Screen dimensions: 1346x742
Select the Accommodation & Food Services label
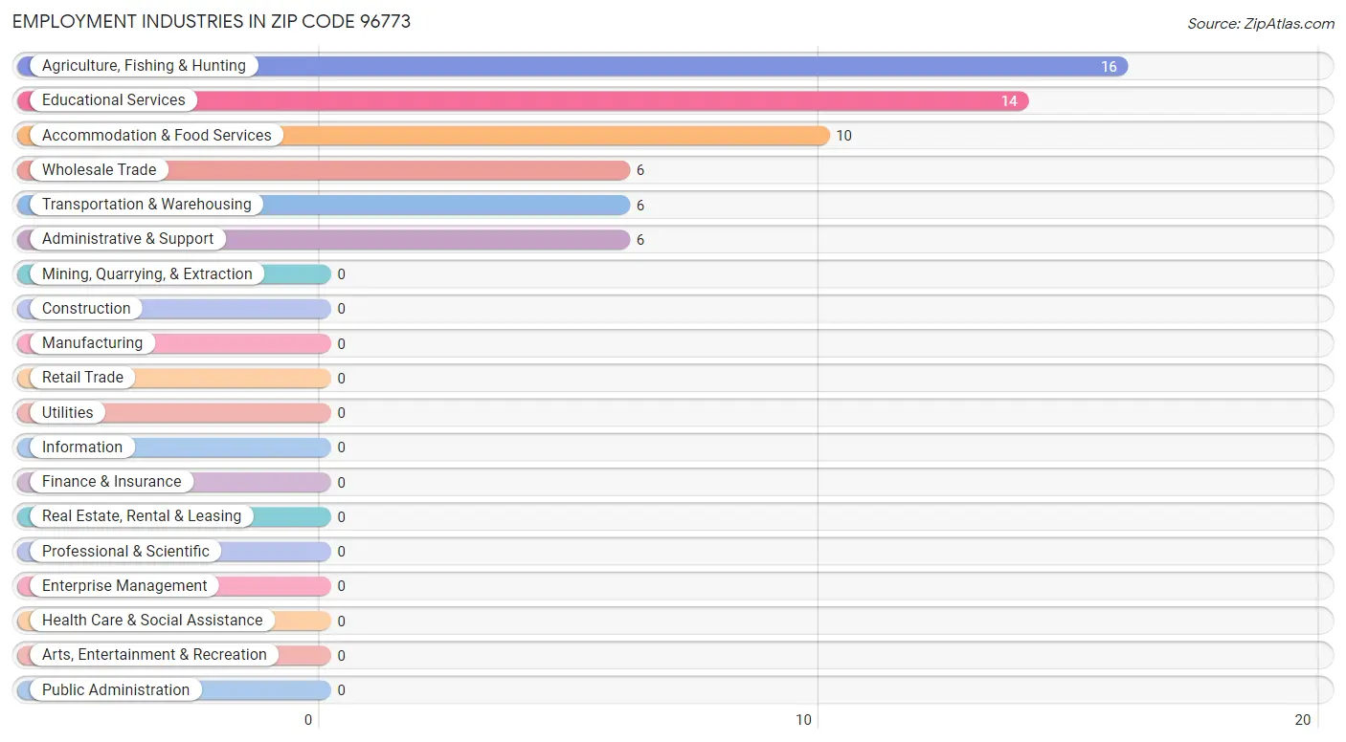(x=157, y=136)
